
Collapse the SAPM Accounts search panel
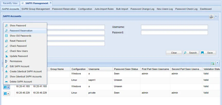[x=216, y=16]
